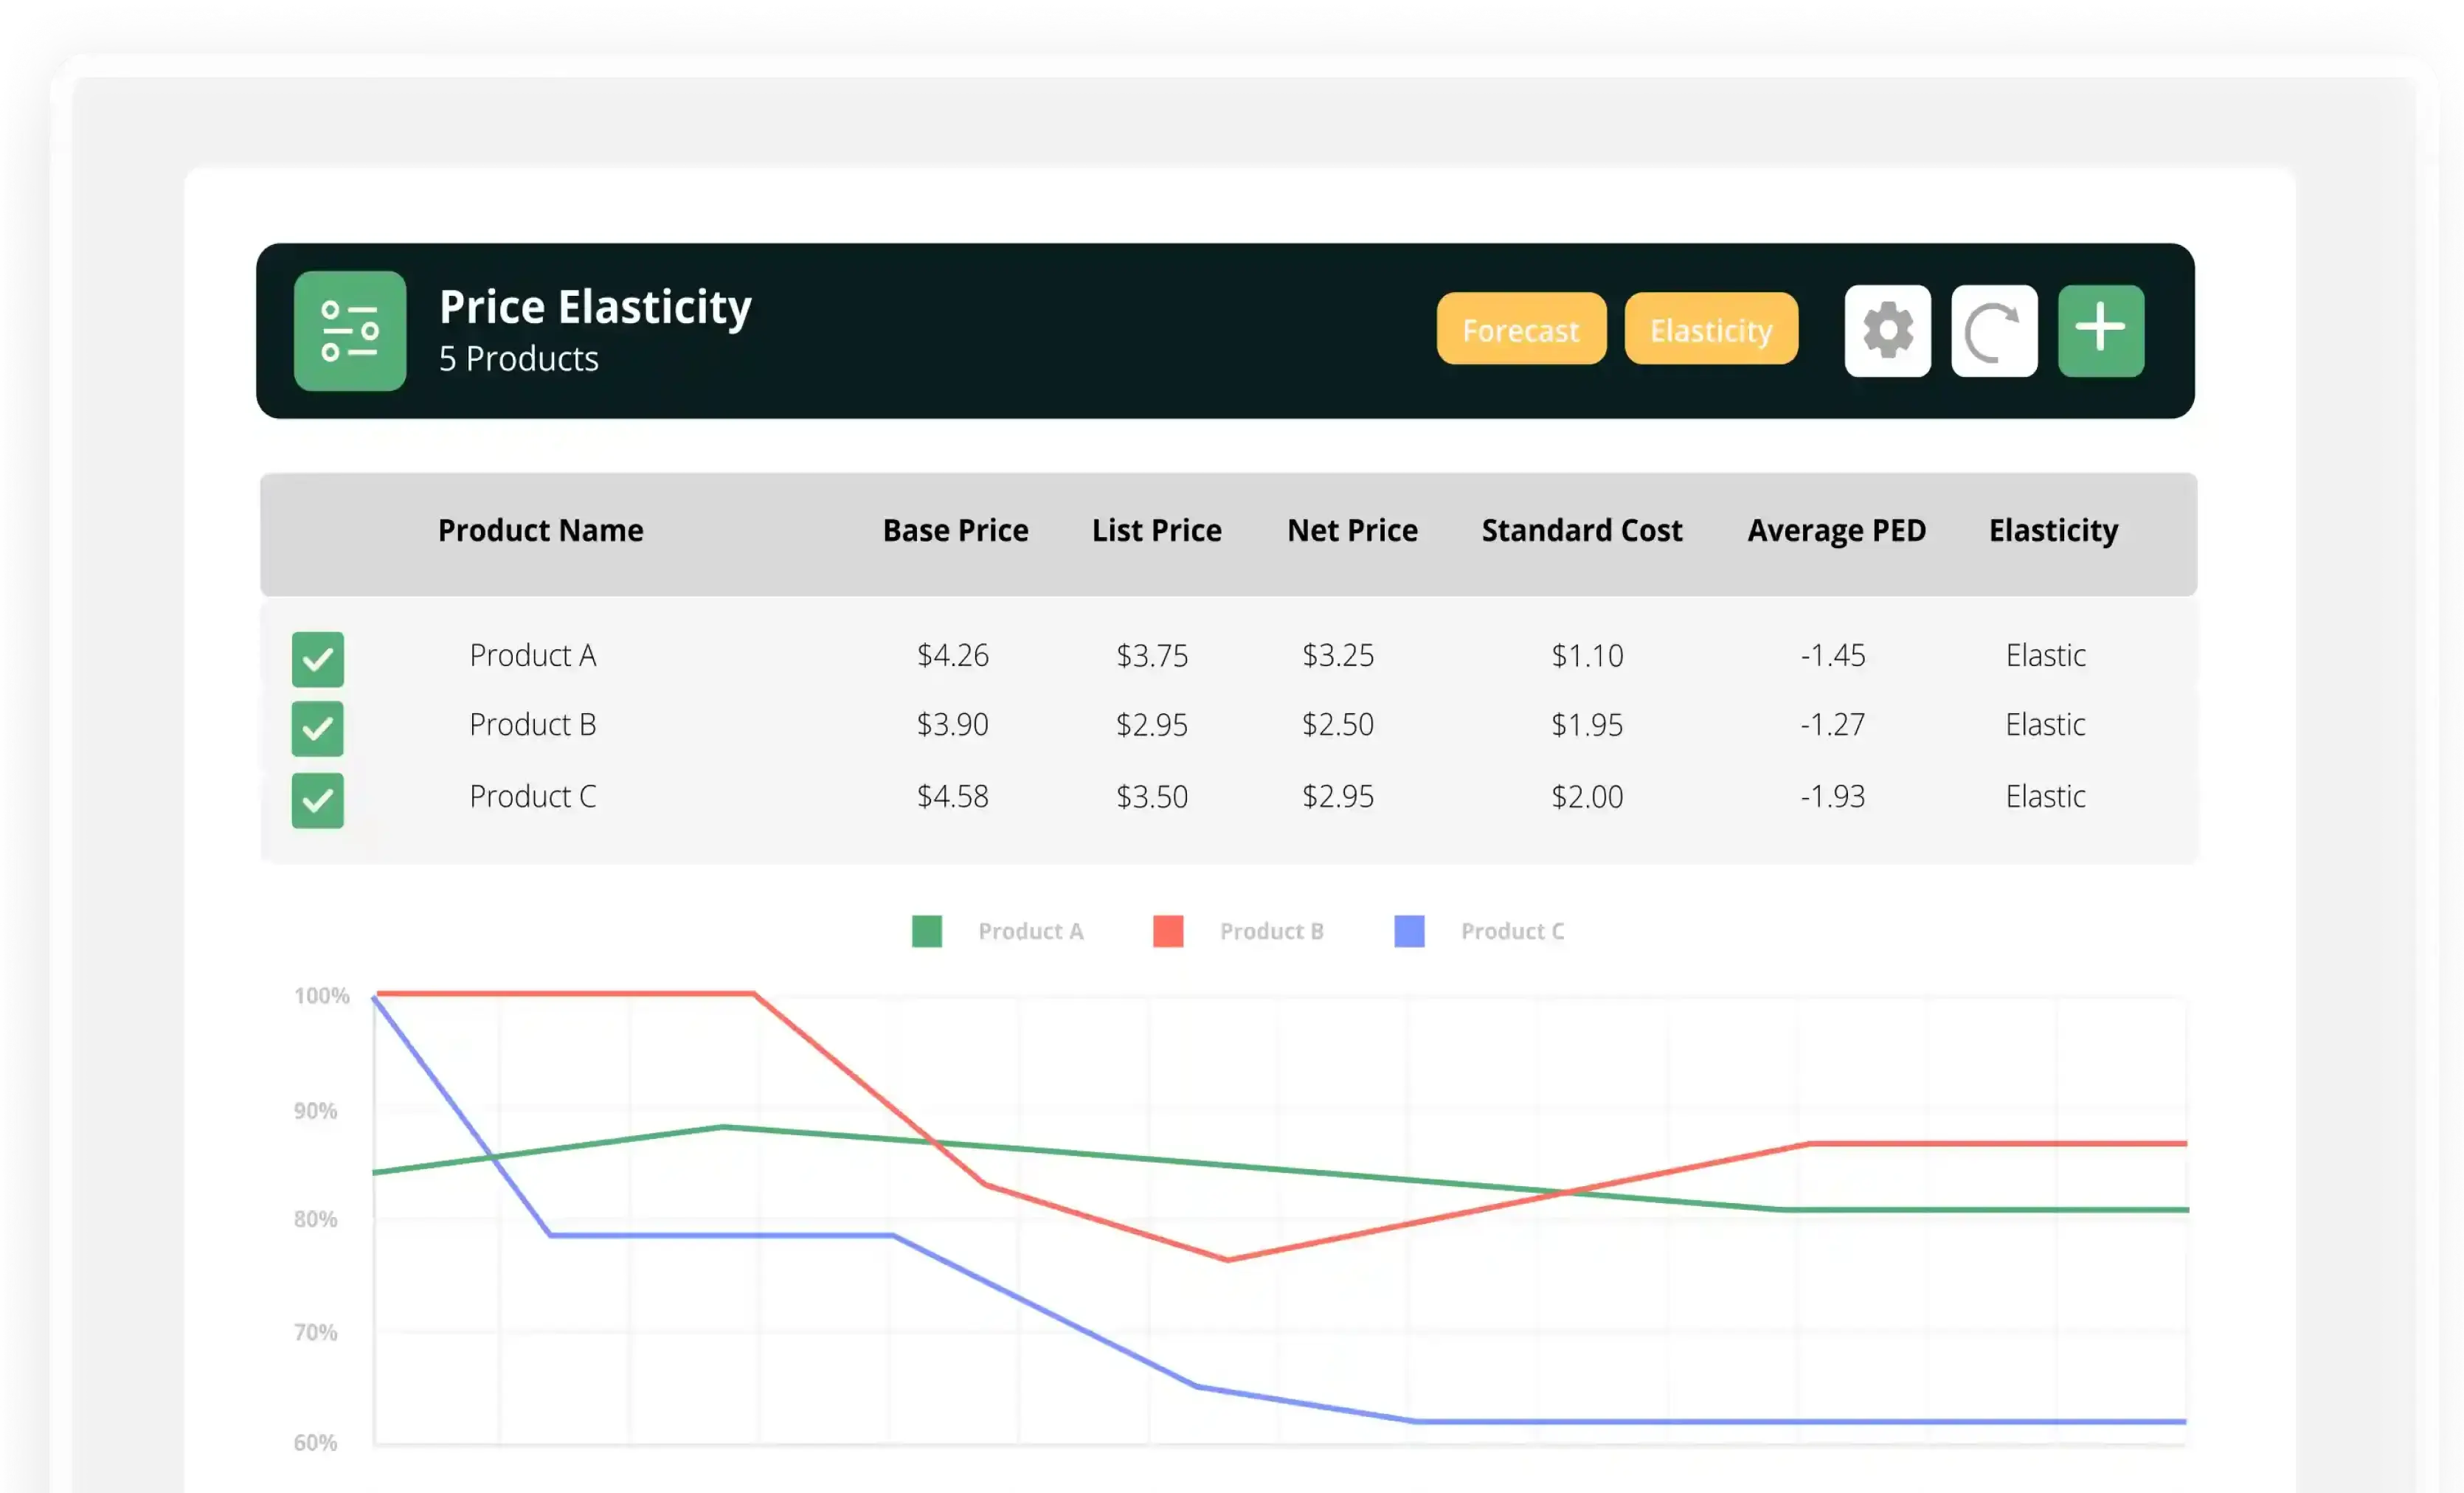The width and height of the screenshot is (2464, 1493).
Task: Click the $2.50 net price value
Action: click(1338, 724)
